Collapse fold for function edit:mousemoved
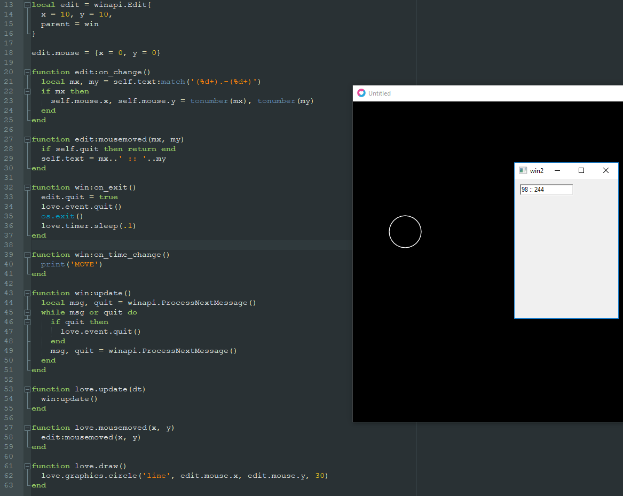 (27, 139)
